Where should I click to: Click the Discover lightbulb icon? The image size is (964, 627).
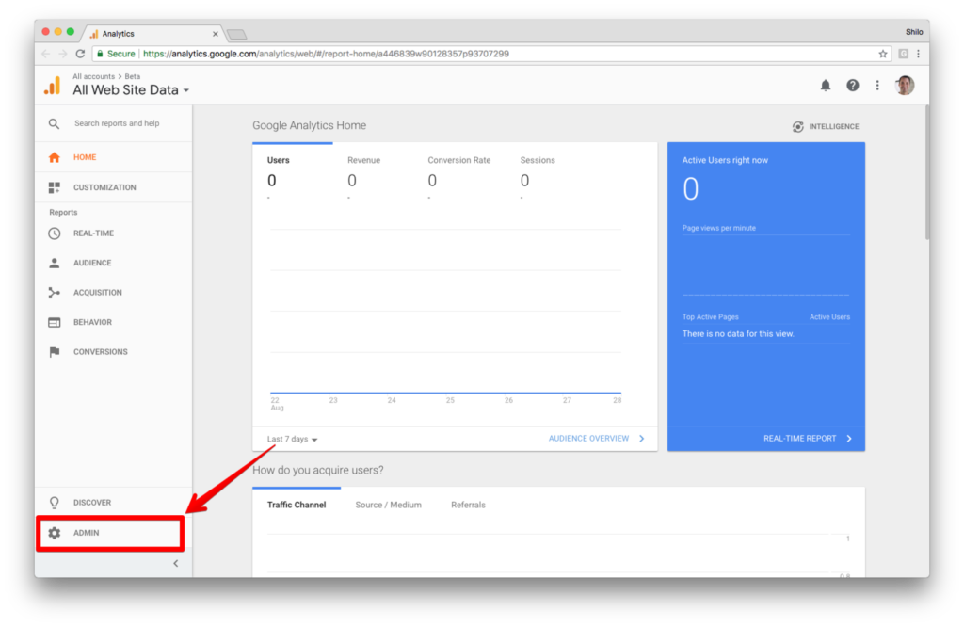point(54,503)
